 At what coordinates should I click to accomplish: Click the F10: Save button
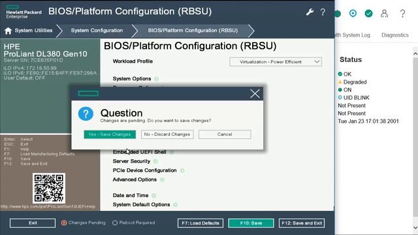[x=251, y=223]
